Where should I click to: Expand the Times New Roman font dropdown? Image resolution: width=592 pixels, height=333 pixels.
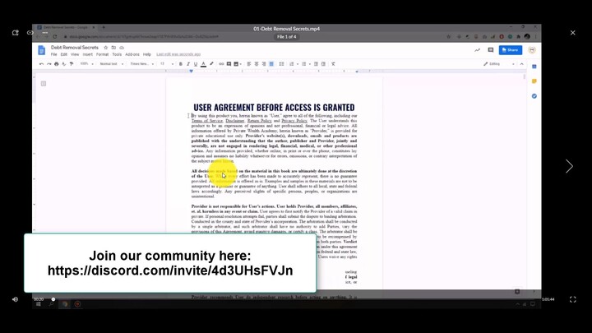pos(141,63)
